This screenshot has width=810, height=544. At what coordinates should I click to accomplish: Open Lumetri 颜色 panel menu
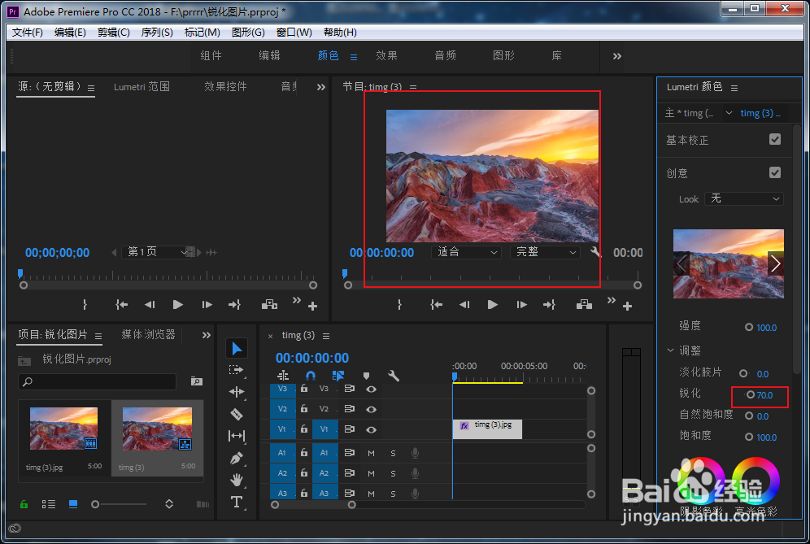[x=734, y=89]
